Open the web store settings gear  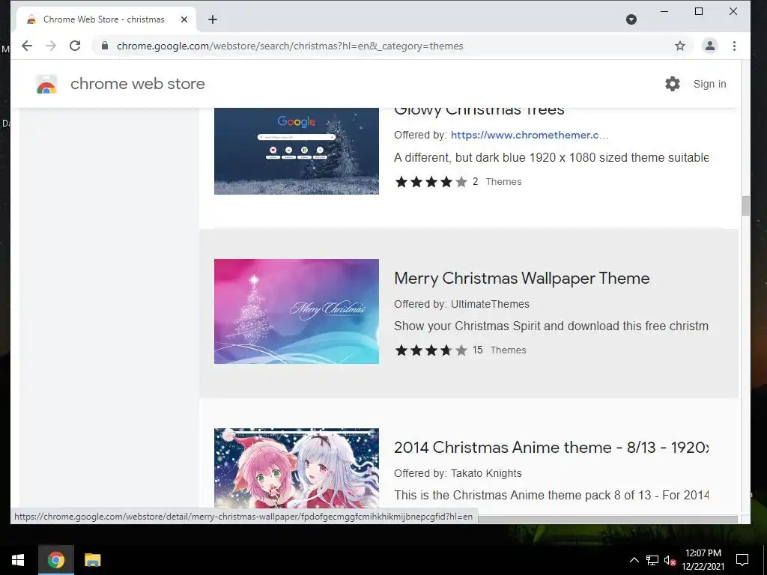[673, 84]
